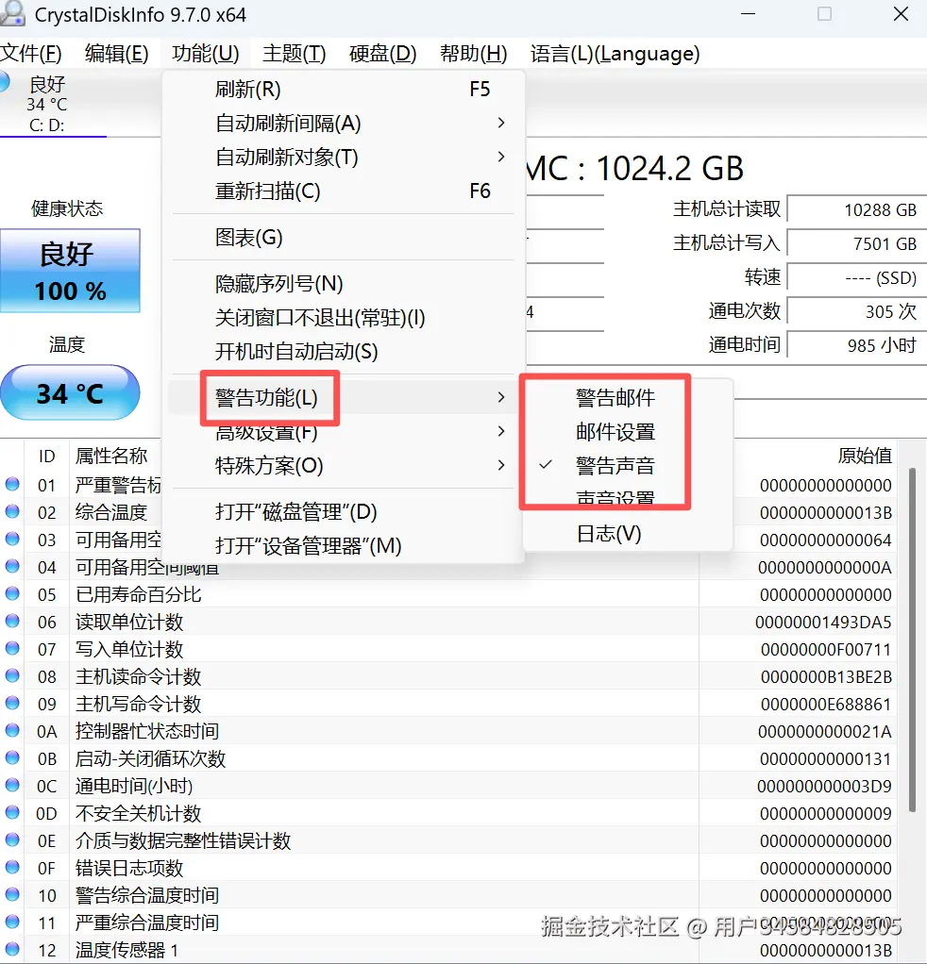This screenshot has height=964, width=927.
Task: Click the 主机总计读取 value 10288 GB
Action: point(855,209)
